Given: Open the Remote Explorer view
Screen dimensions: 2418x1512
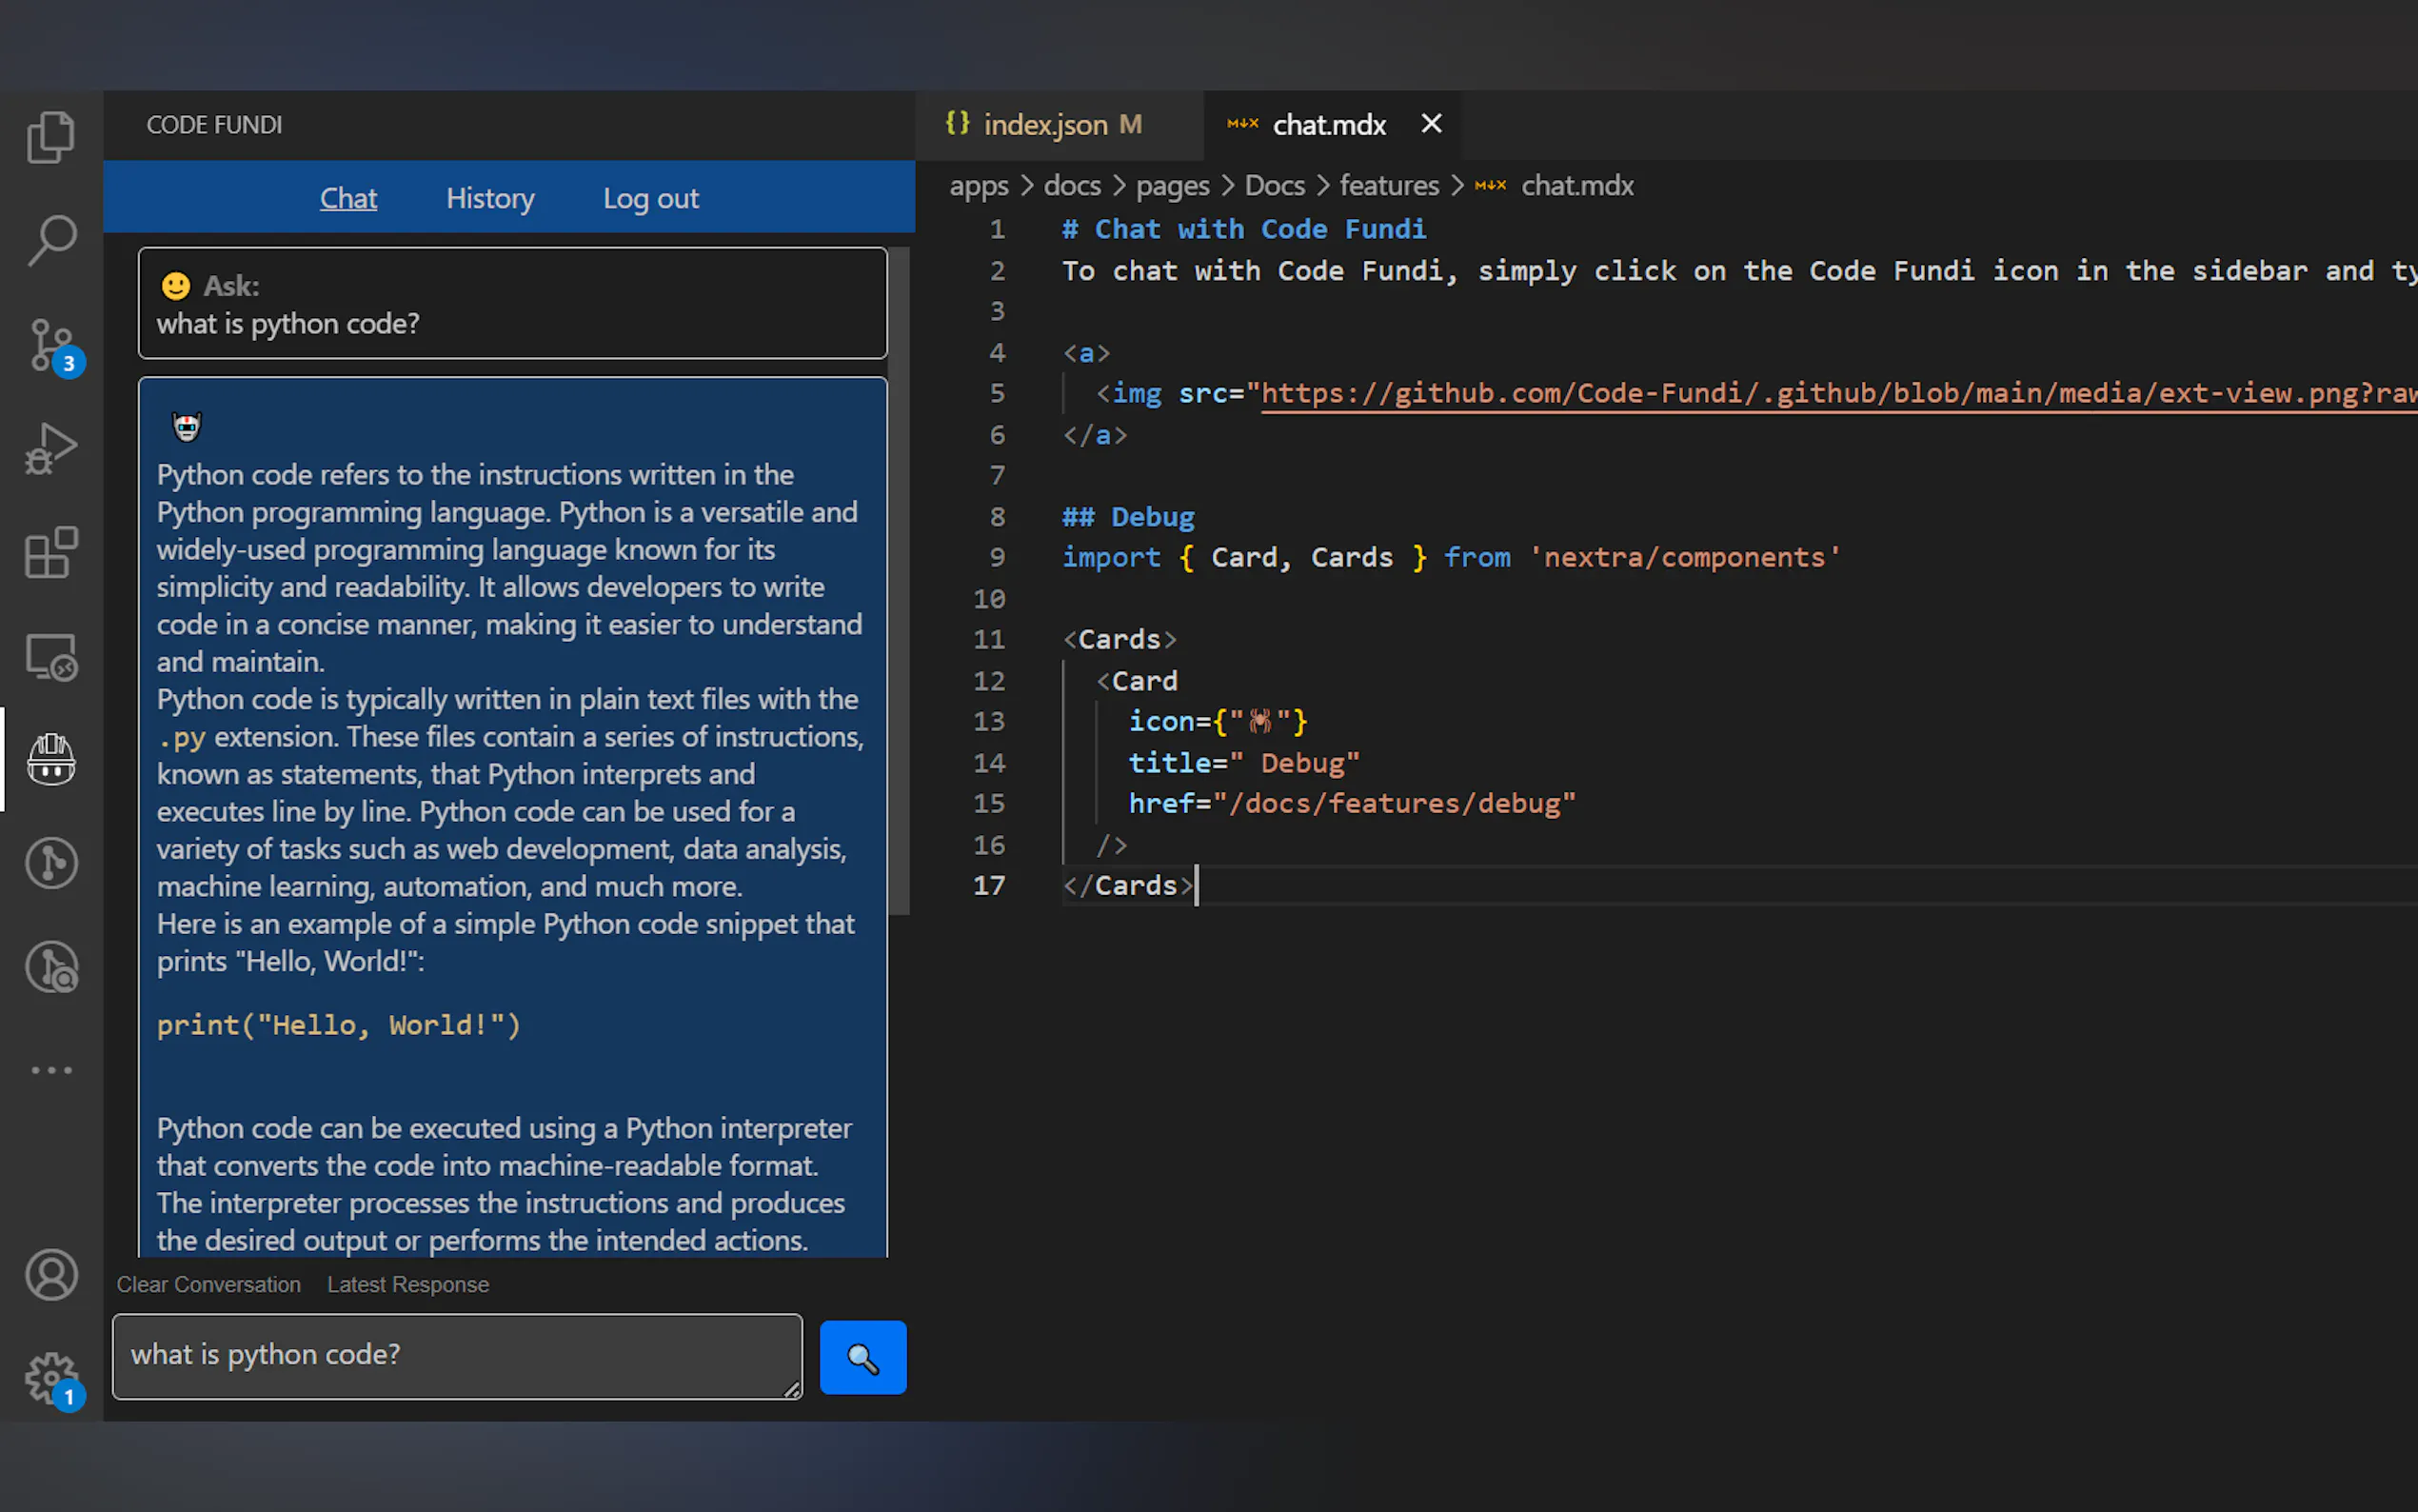Looking at the screenshot, I should (51, 657).
